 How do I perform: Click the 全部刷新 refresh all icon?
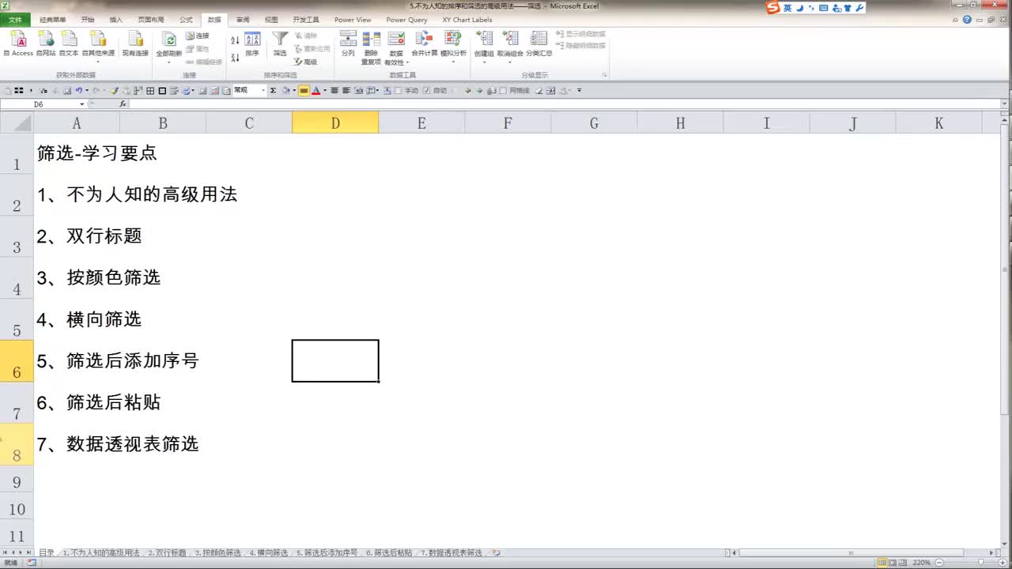coord(168,44)
